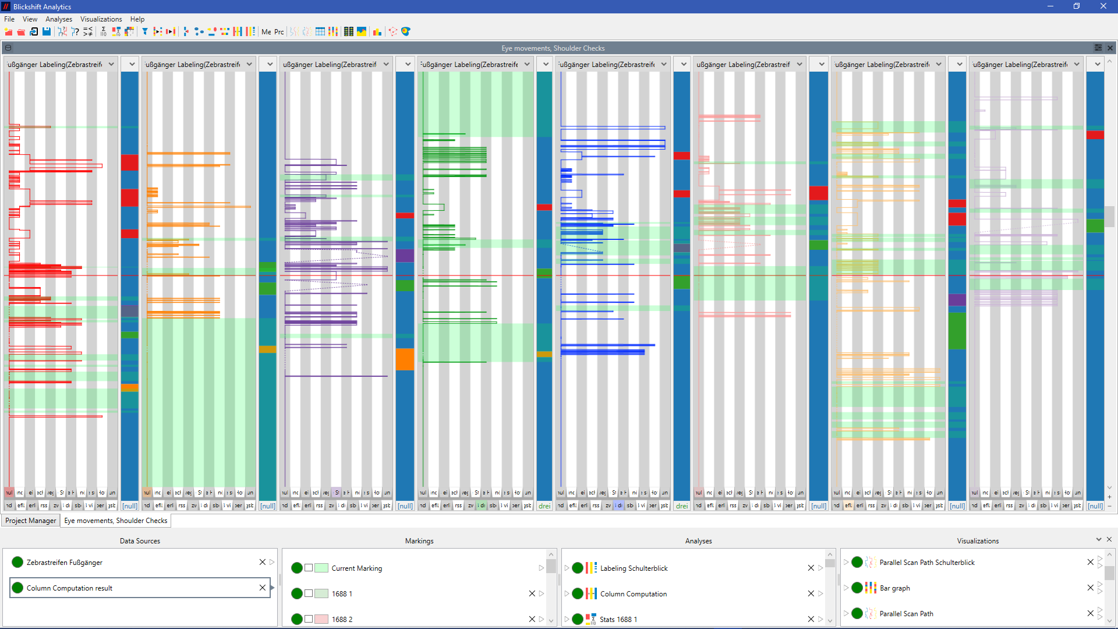Click the arrow next to 1688 1 marking
The image size is (1118, 629).
(542, 593)
